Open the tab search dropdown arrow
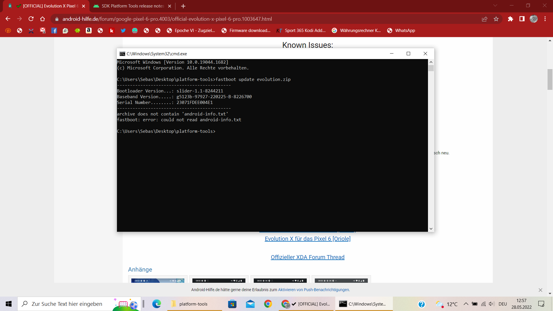This screenshot has height=311, width=553. coord(495,5)
